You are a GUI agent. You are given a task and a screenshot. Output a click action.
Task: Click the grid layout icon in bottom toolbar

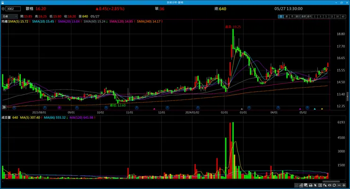coord(320,185)
